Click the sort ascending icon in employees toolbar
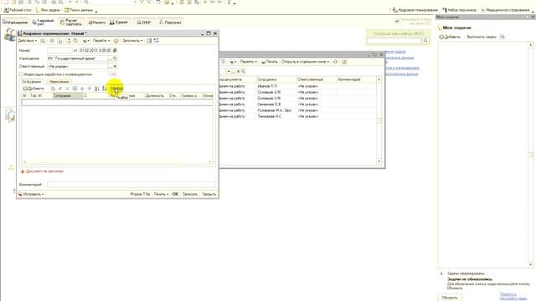The image size is (536, 301). [97, 89]
